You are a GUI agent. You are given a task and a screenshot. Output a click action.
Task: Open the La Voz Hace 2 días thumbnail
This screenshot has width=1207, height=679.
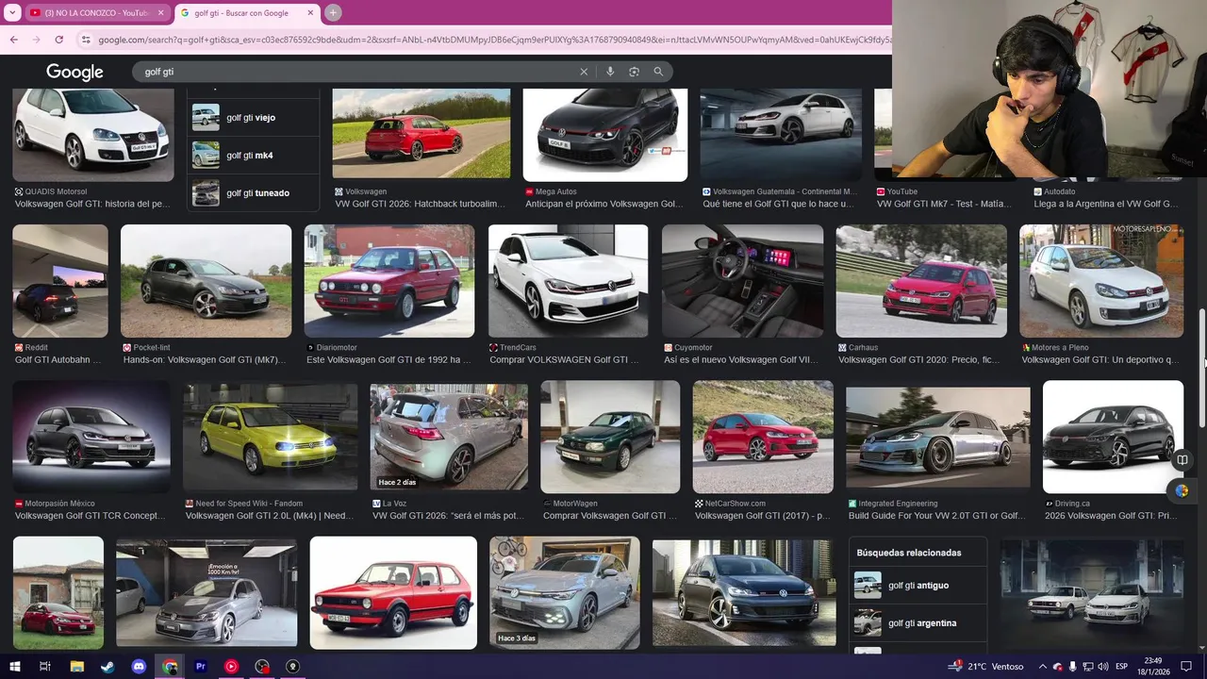tap(449, 438)
